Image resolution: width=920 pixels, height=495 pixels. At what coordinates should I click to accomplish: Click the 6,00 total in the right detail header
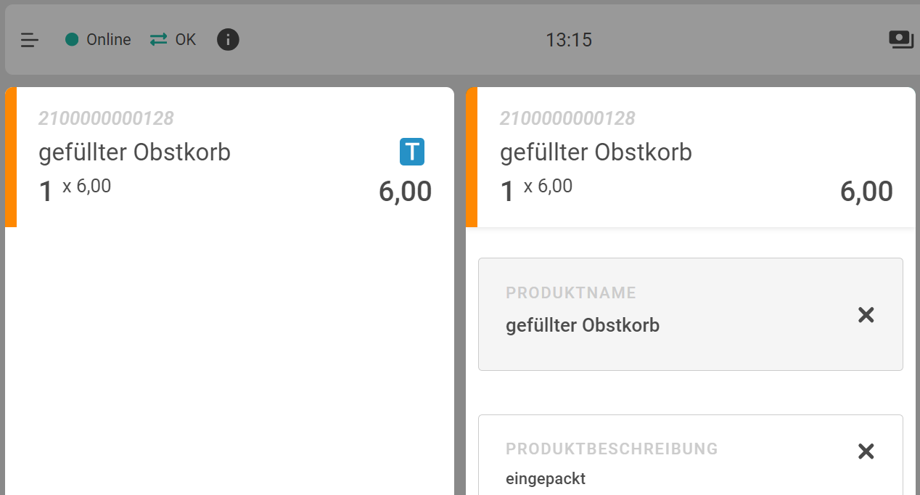[866, 192]
